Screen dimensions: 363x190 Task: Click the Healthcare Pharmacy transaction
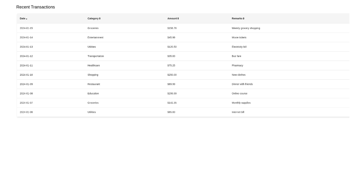(121, 65)
